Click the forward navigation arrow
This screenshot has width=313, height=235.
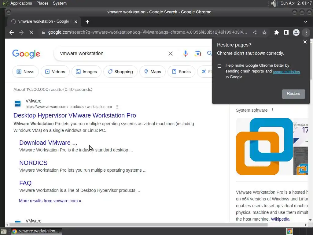(21, 32)
